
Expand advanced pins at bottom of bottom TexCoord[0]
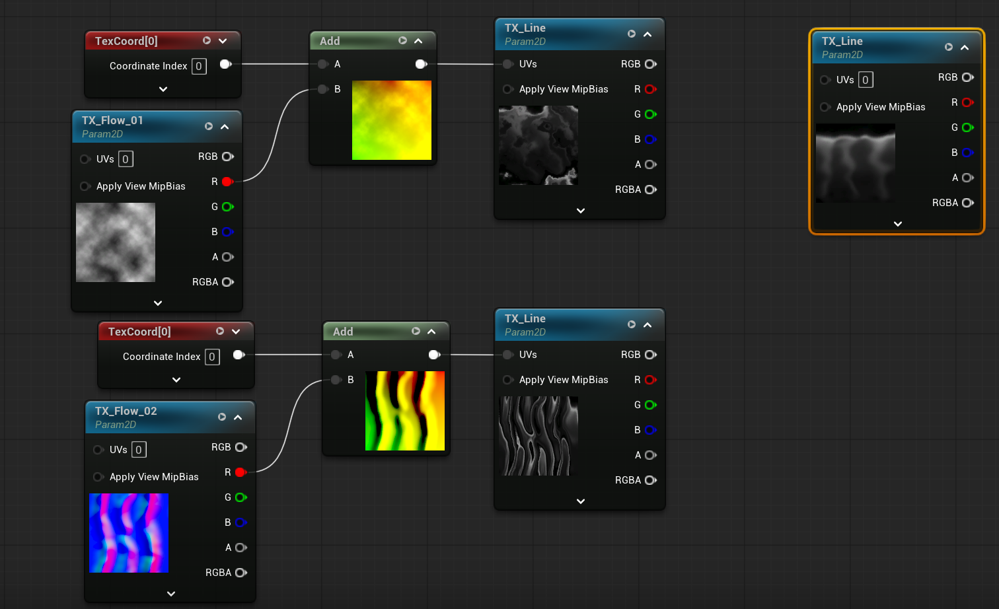176,380
